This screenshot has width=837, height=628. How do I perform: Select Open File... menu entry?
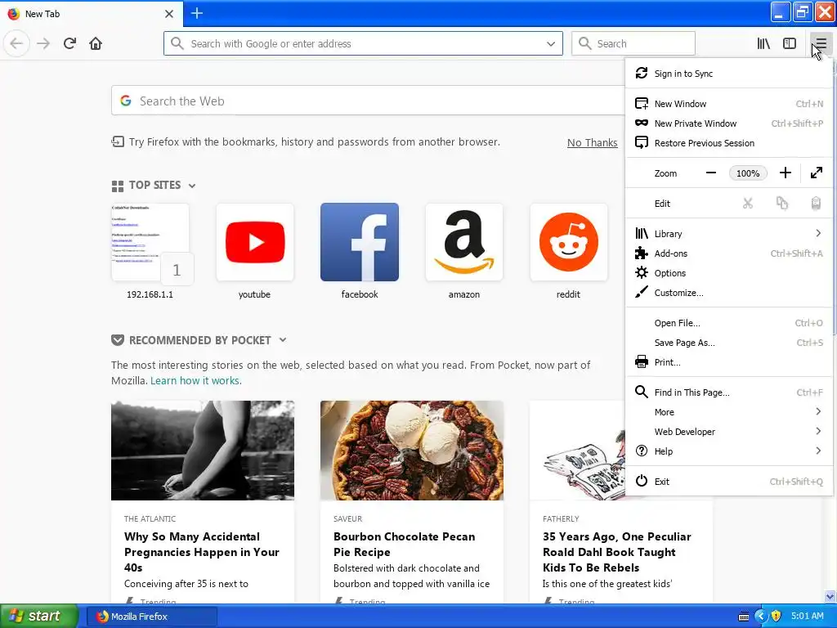click(728, 323)
